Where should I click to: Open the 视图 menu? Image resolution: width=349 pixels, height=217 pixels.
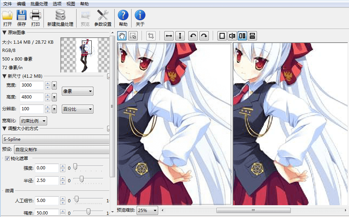(x=71, y=4)
